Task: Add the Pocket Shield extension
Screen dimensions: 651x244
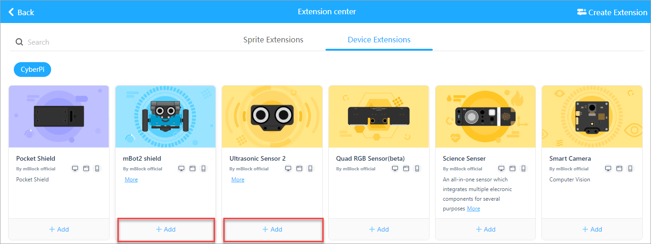Action: point(59,229)
